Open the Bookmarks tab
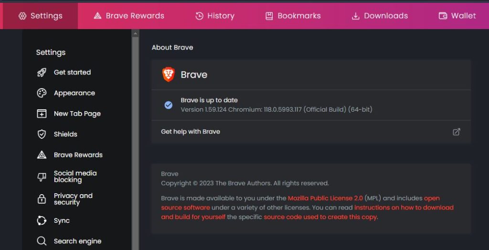This screenshot has height=250, width=489. (293, 16)
